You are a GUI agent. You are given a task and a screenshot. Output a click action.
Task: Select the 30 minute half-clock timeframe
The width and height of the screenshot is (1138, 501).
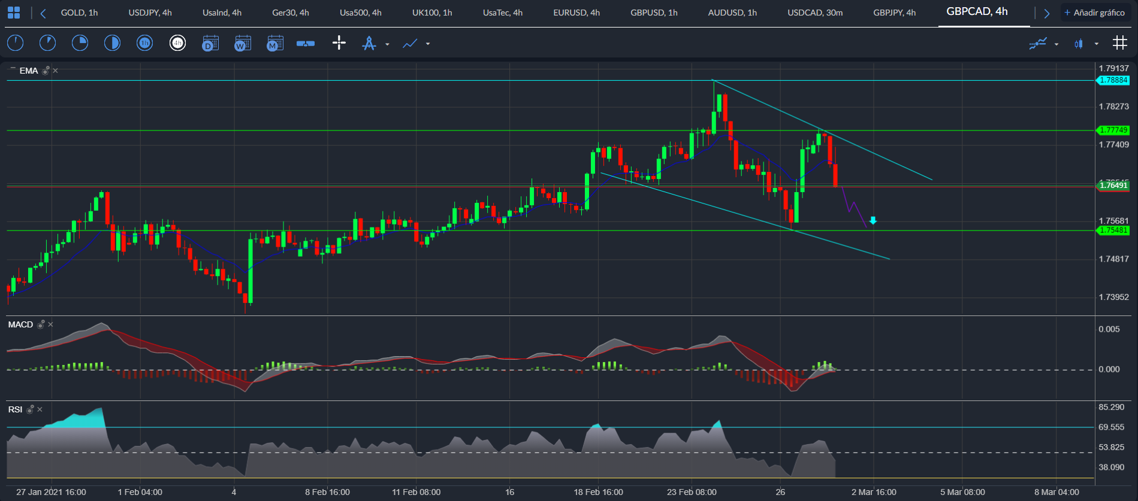coord(112,43)
